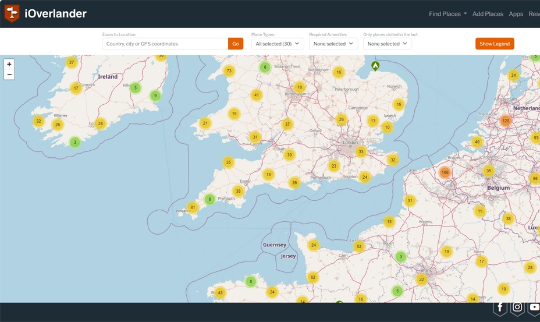Open the 30 cluster near Bath
The width and height of the screenshot is (540, 322).
pyautogui.click(x=290, y=155)
